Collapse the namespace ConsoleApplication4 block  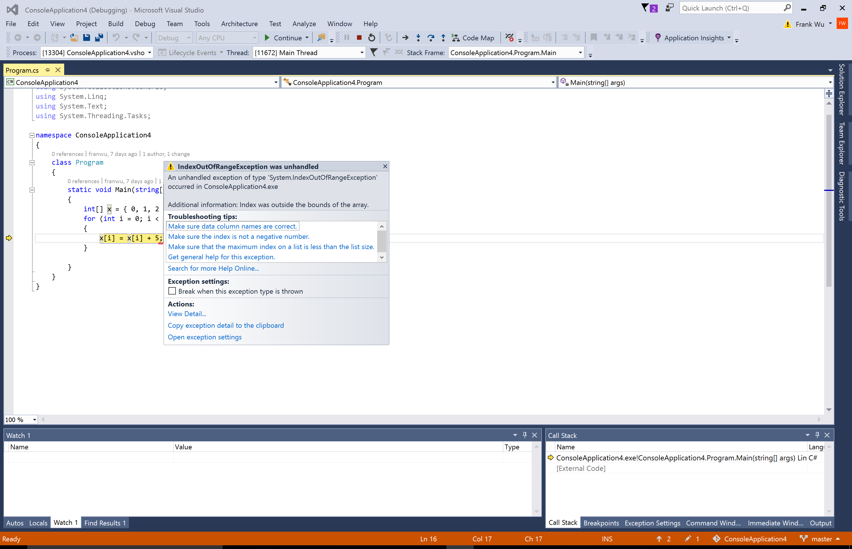click(x=32, y=135)
